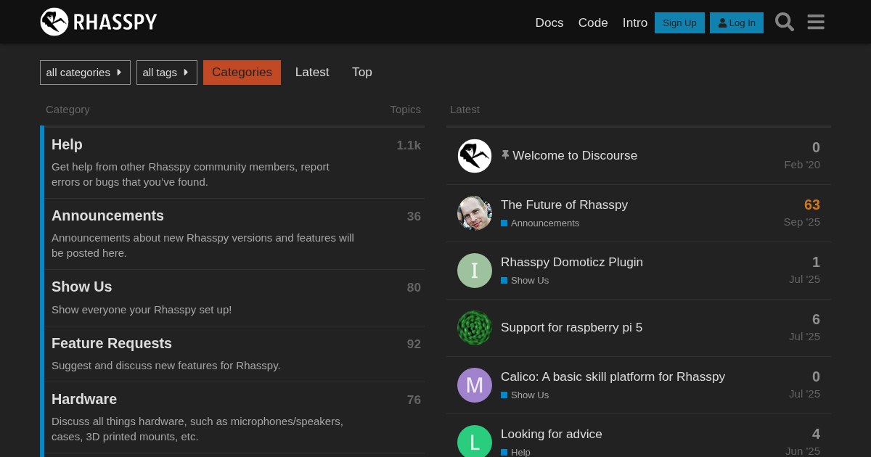871x457 pixels.
Task: Open The Future of Rhasspy topic
Action: 564,205
